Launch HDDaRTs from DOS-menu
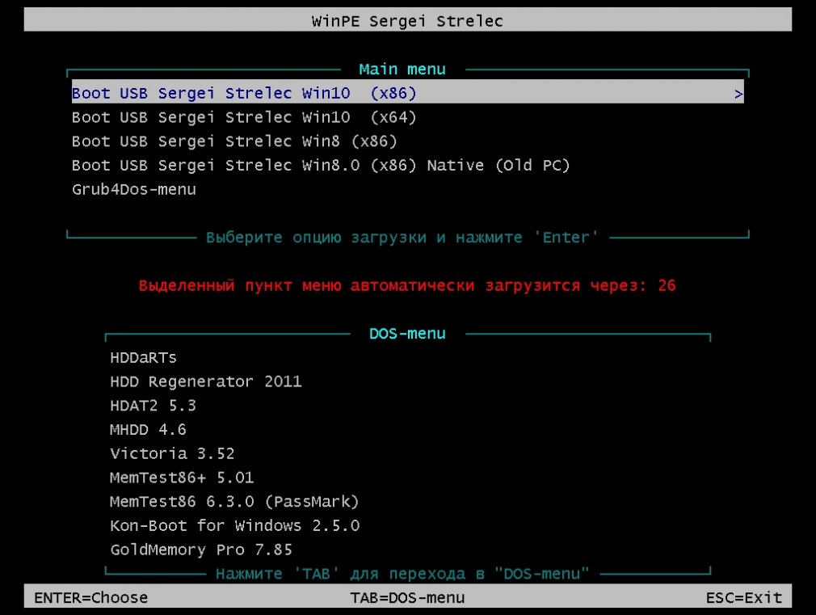816x615 pixels. click(143, 357)
